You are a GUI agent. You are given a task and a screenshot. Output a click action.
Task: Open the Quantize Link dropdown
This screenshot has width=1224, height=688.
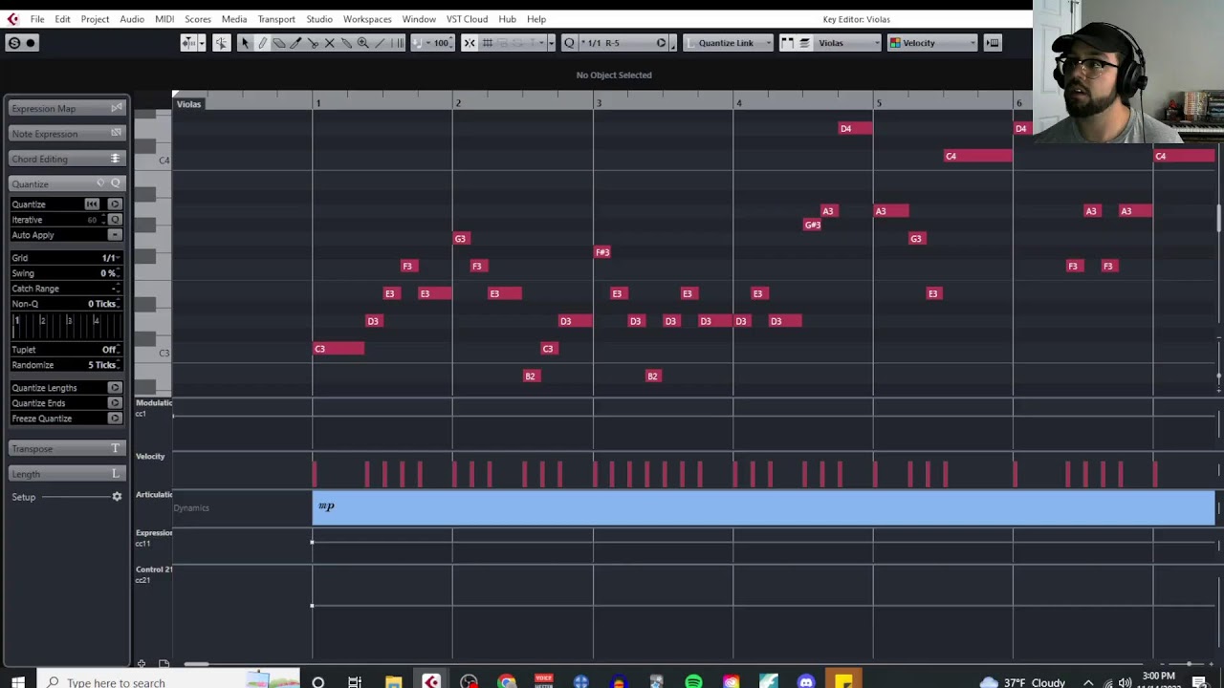[x=730, y=42]
